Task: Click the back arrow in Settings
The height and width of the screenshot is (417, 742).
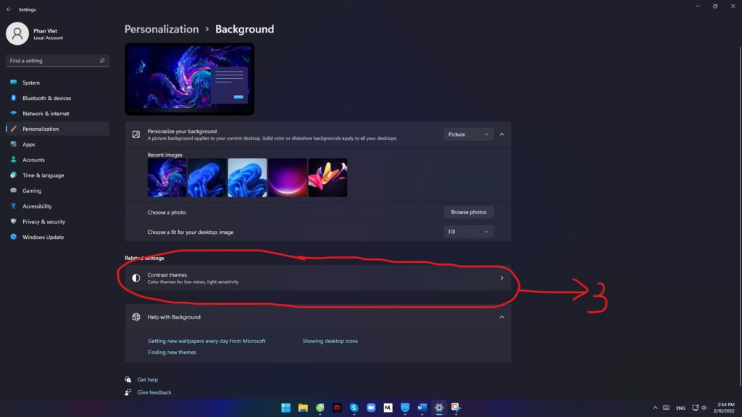Action: pyautogui.click(x=9, y=9)
